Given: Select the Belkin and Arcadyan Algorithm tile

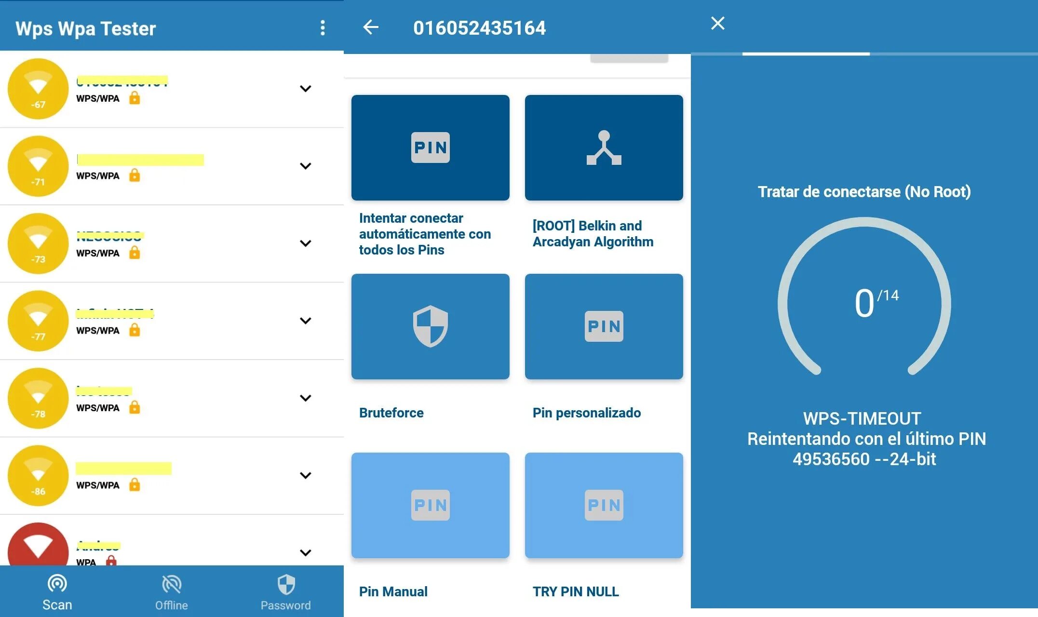Looking at the screenshot, I should point(604,148).
